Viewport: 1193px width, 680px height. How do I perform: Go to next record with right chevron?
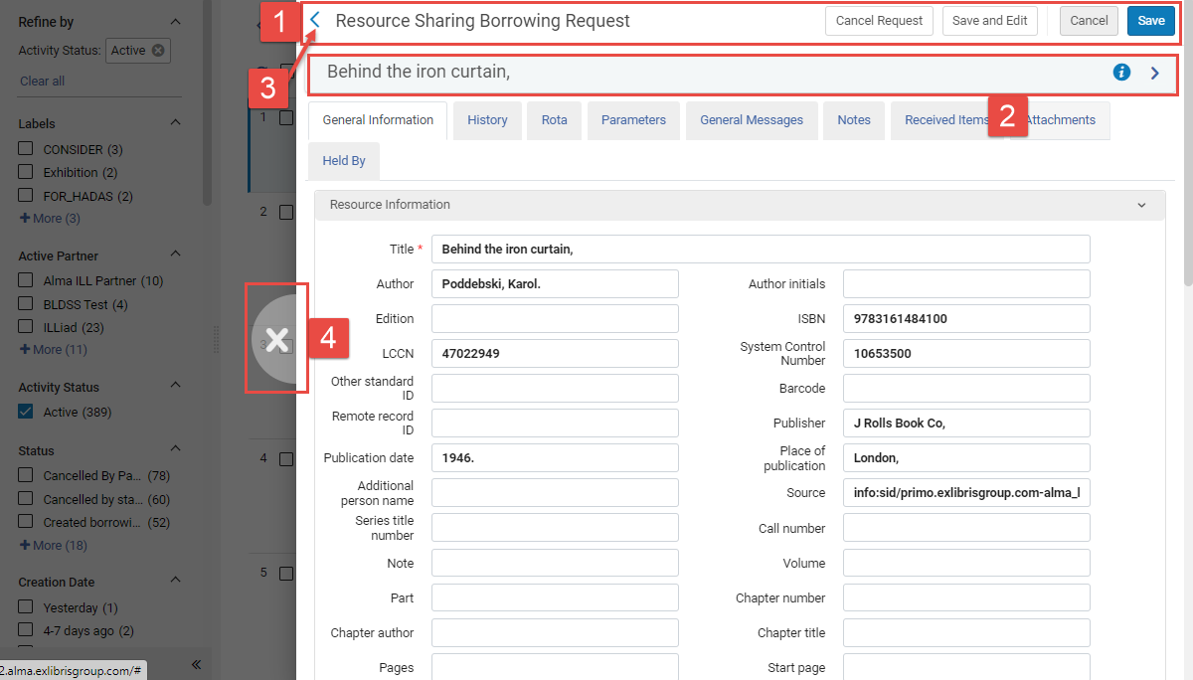(x=1155, y=72)
